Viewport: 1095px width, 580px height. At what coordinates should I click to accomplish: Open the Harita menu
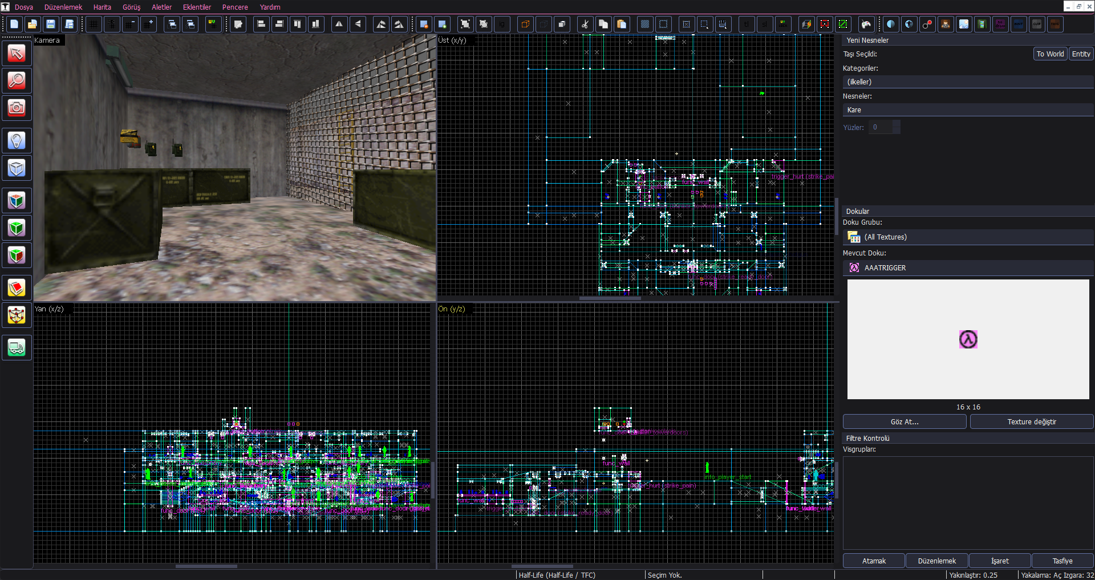click(102, 7)
